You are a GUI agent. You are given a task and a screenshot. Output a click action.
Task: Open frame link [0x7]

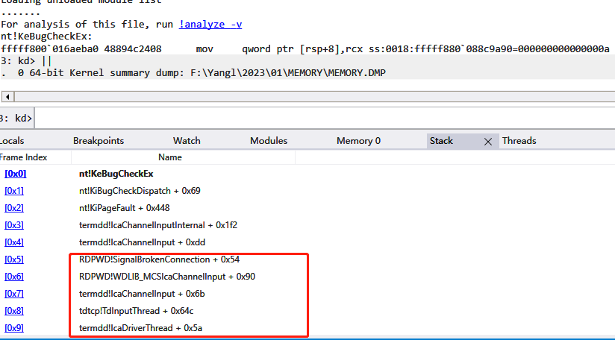[x=14, y=295]
